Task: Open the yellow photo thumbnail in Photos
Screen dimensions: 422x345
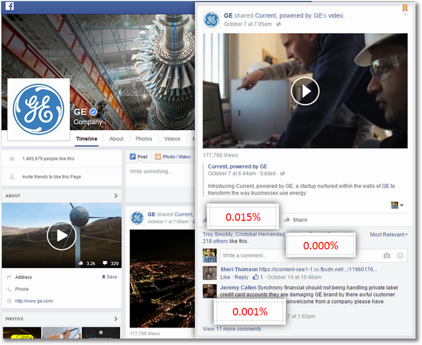Action: (22, 333)
